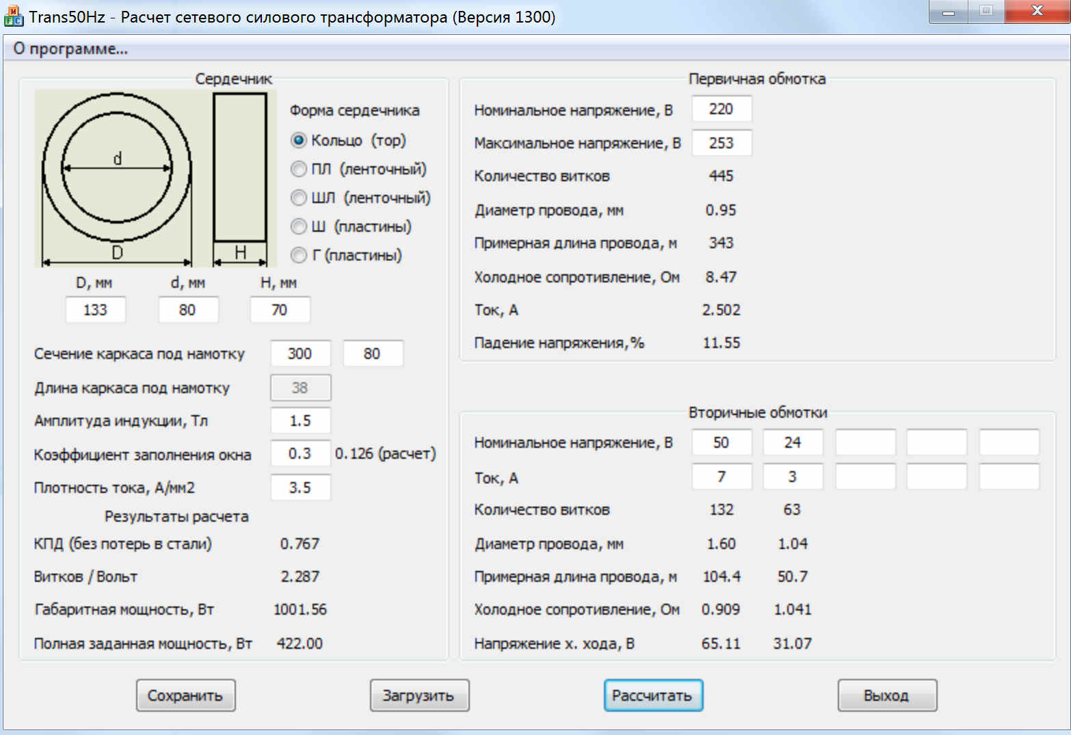Viewport: 1071px width, 735px height.
Task: Click the Амплитуда индукции input field
Action: tap(300, 420)
